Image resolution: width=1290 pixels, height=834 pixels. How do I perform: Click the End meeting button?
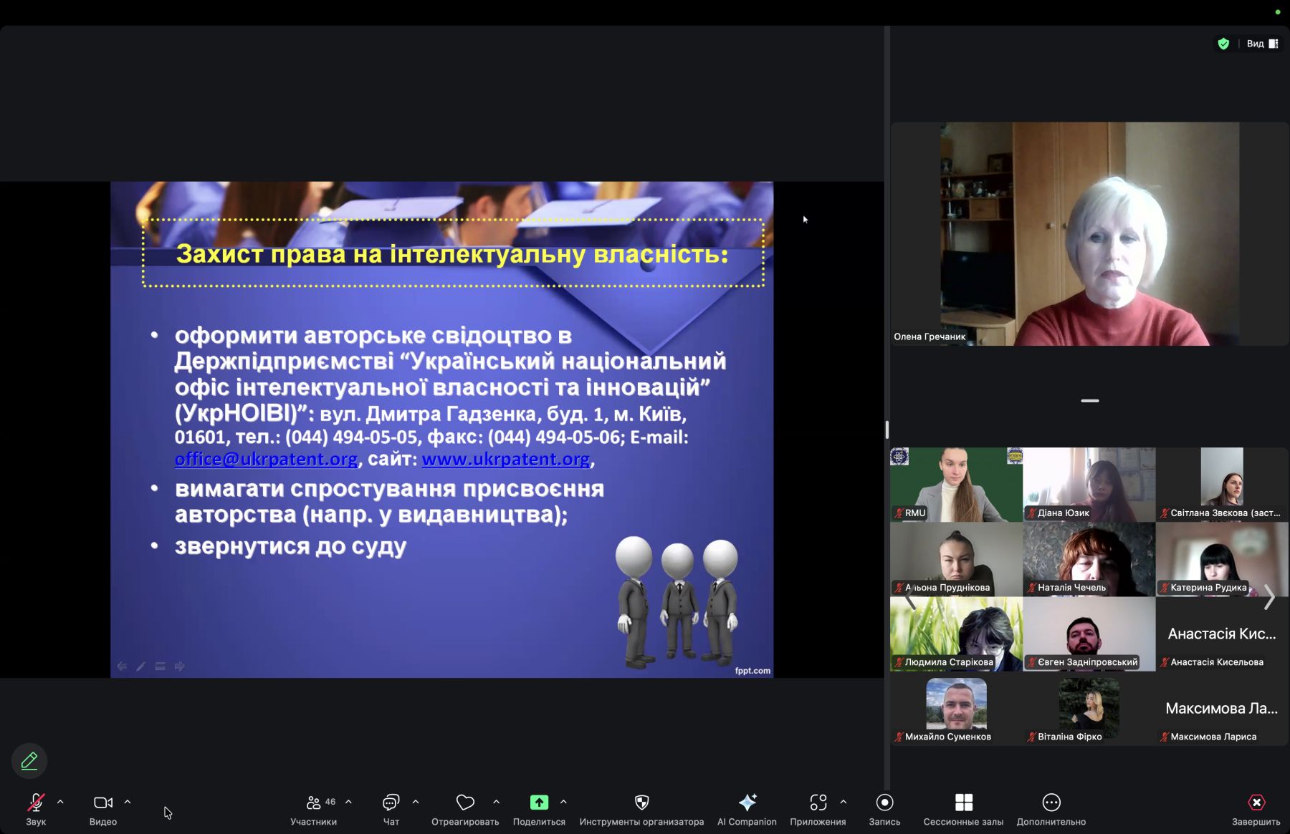pyautogui.click(x=1256, y=803)
